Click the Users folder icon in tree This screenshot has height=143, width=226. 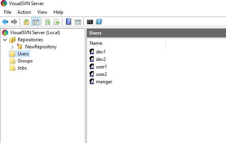point(13,54)
